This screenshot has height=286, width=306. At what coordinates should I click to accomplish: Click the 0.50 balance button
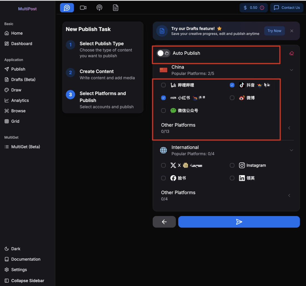(253, 8)
